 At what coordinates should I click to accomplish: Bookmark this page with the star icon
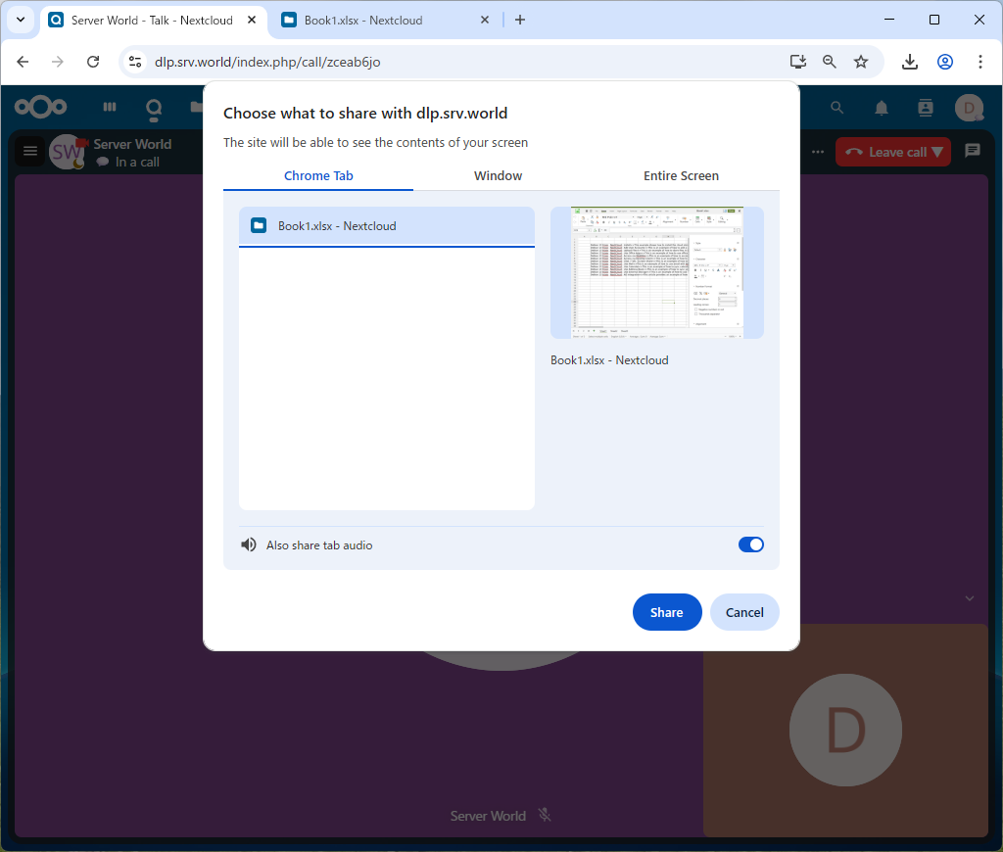[861, 62]
